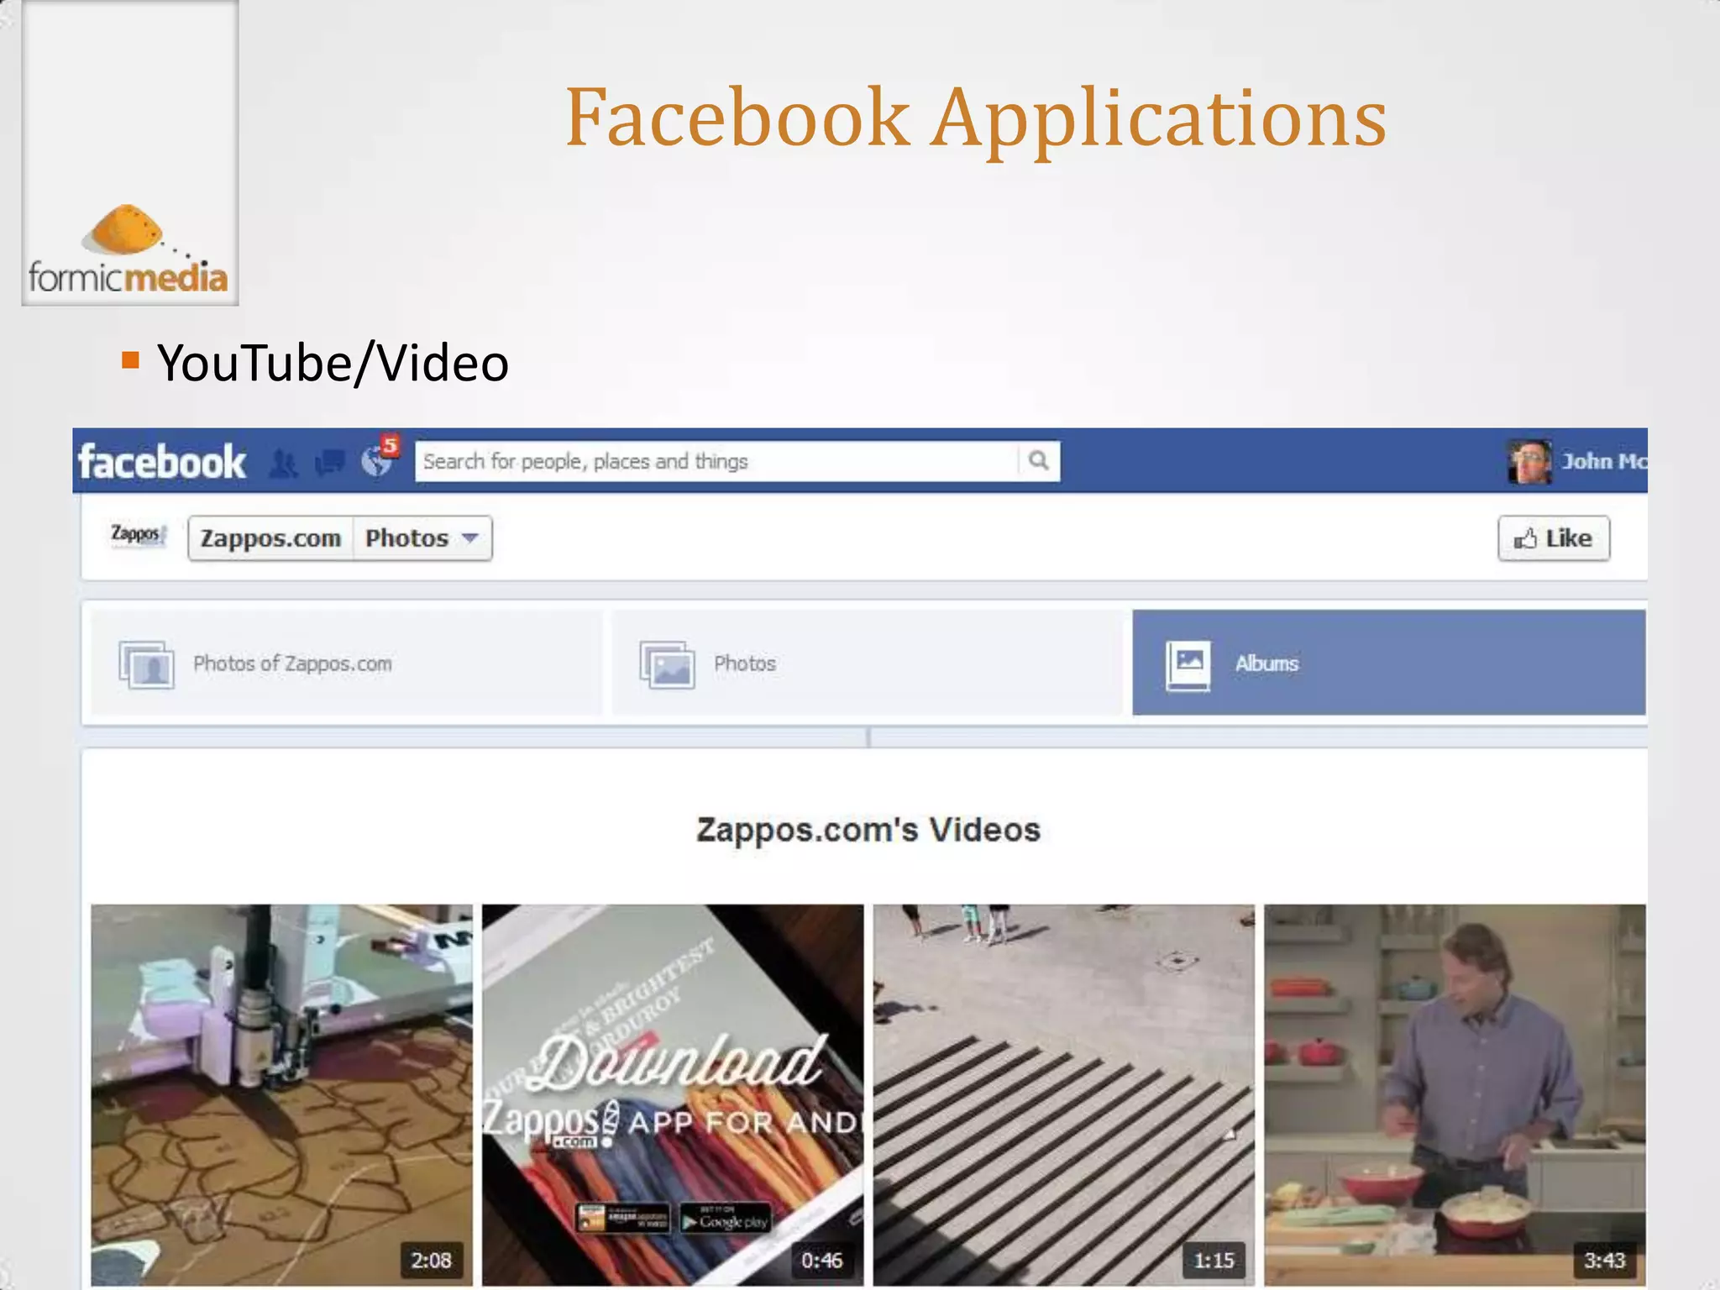Click the Zappos.com's Videos heading
The width and height of the screenshot is (1720, 1290).
point(868,830)
